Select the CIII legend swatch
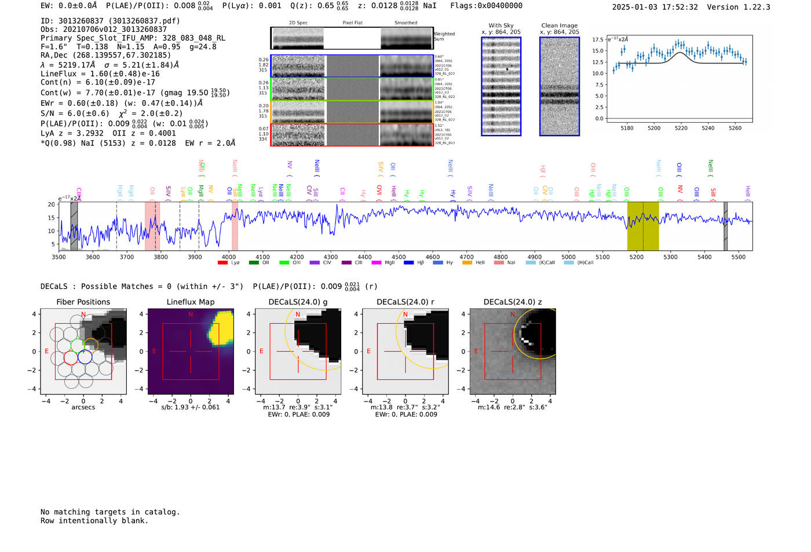 [x=346, y=263]
